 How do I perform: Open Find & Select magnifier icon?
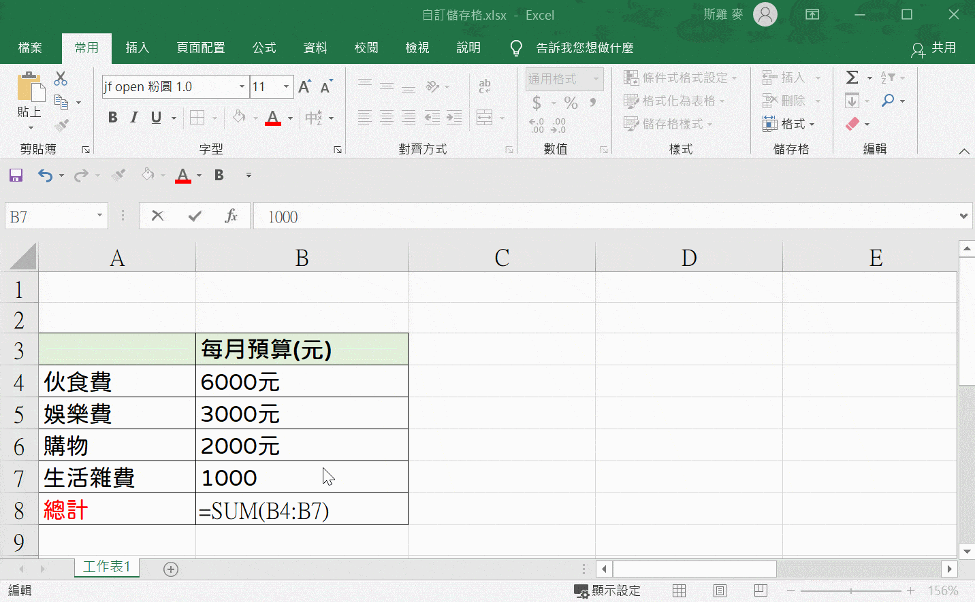point(886,100)
